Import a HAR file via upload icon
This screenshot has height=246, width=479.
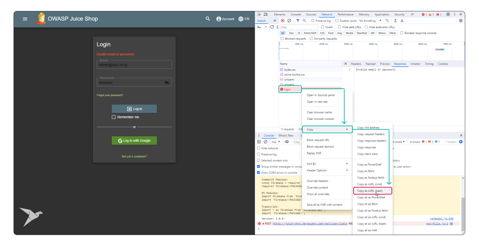point(395,20)
